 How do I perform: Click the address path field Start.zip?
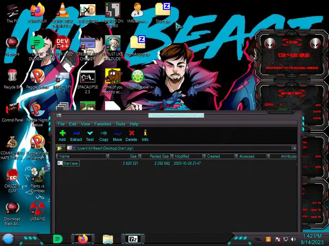pos(180,148)
